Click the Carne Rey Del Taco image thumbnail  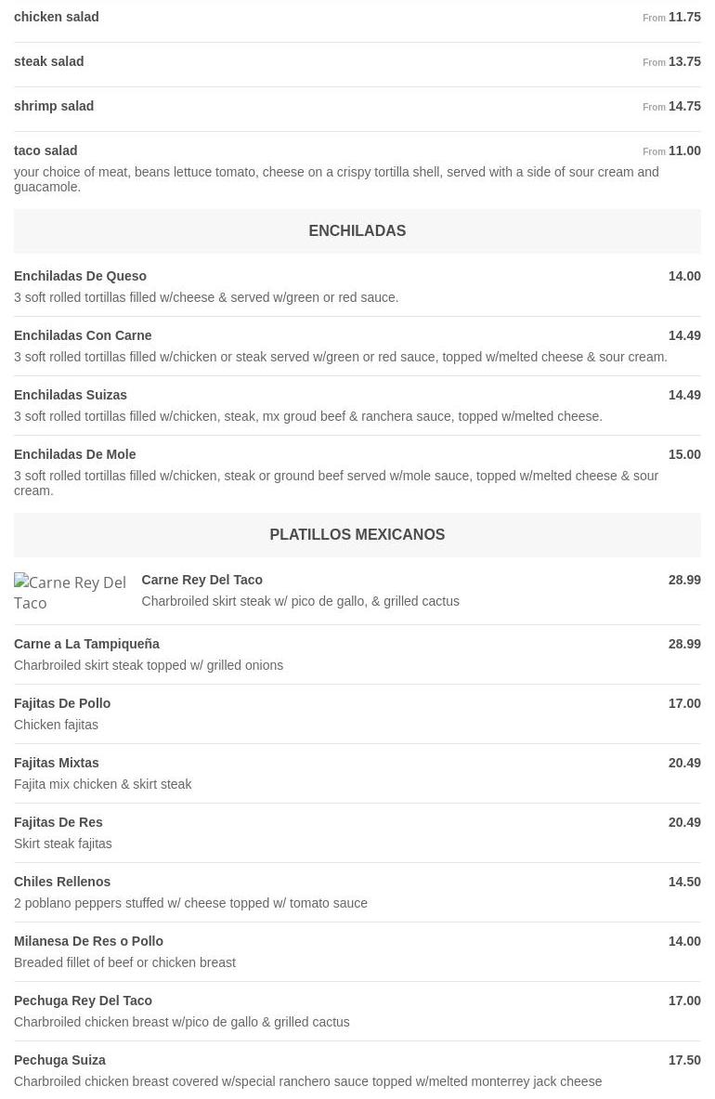(x=71, y=592)
